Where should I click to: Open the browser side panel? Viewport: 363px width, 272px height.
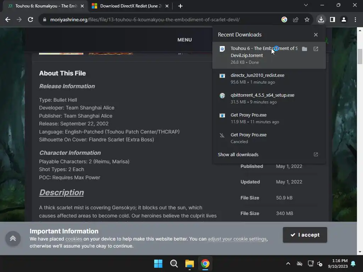click(333, 20)
